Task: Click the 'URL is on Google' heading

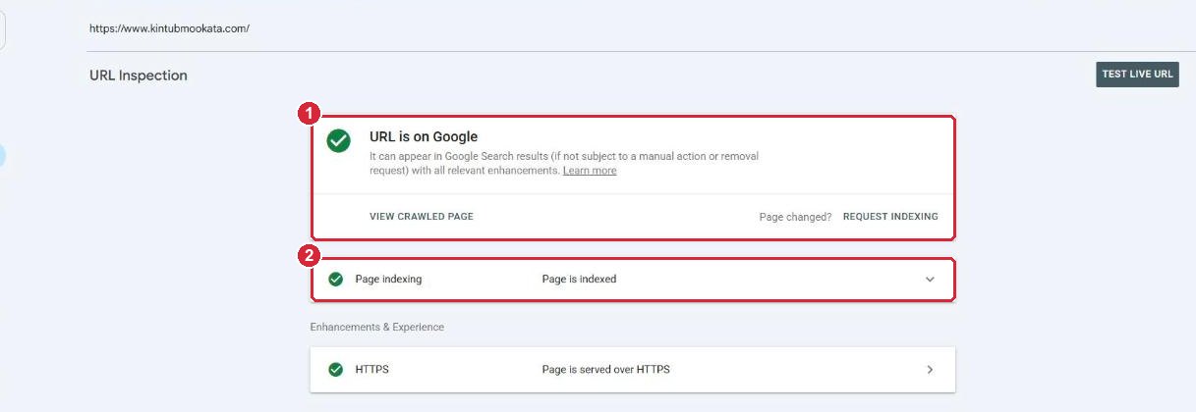Action: point(424,136)
